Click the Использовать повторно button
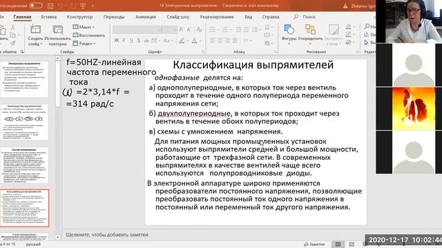 [x=58, y=35]
